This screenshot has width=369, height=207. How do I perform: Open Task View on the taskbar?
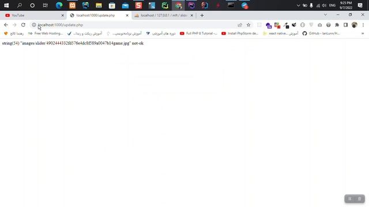[45, 5]
